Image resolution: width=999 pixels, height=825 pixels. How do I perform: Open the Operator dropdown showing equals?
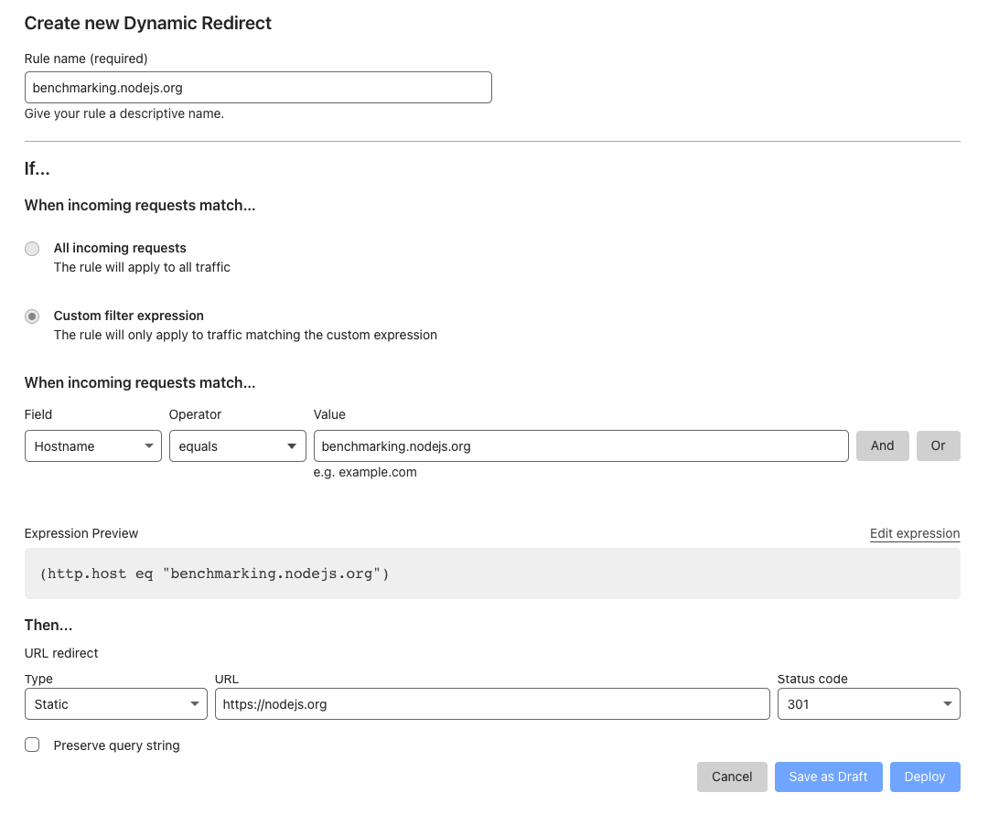pyautogui.click(x=237, y=446)
